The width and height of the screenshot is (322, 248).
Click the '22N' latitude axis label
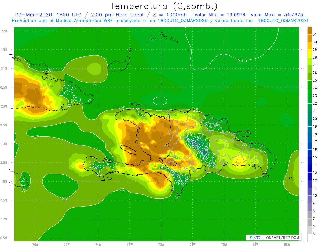(x=5, y=31)
